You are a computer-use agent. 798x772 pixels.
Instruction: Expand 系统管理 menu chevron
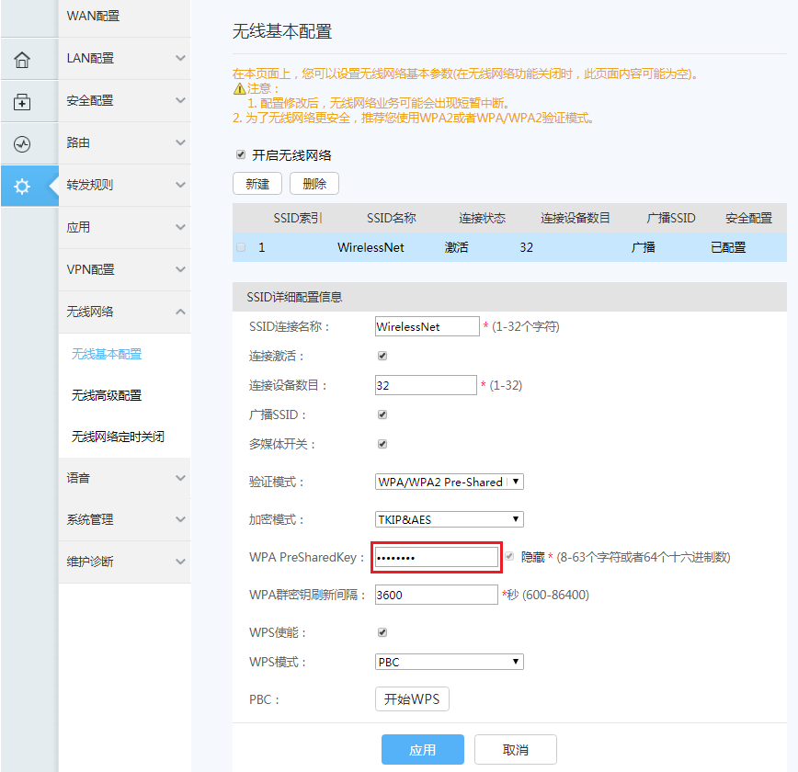180,519
